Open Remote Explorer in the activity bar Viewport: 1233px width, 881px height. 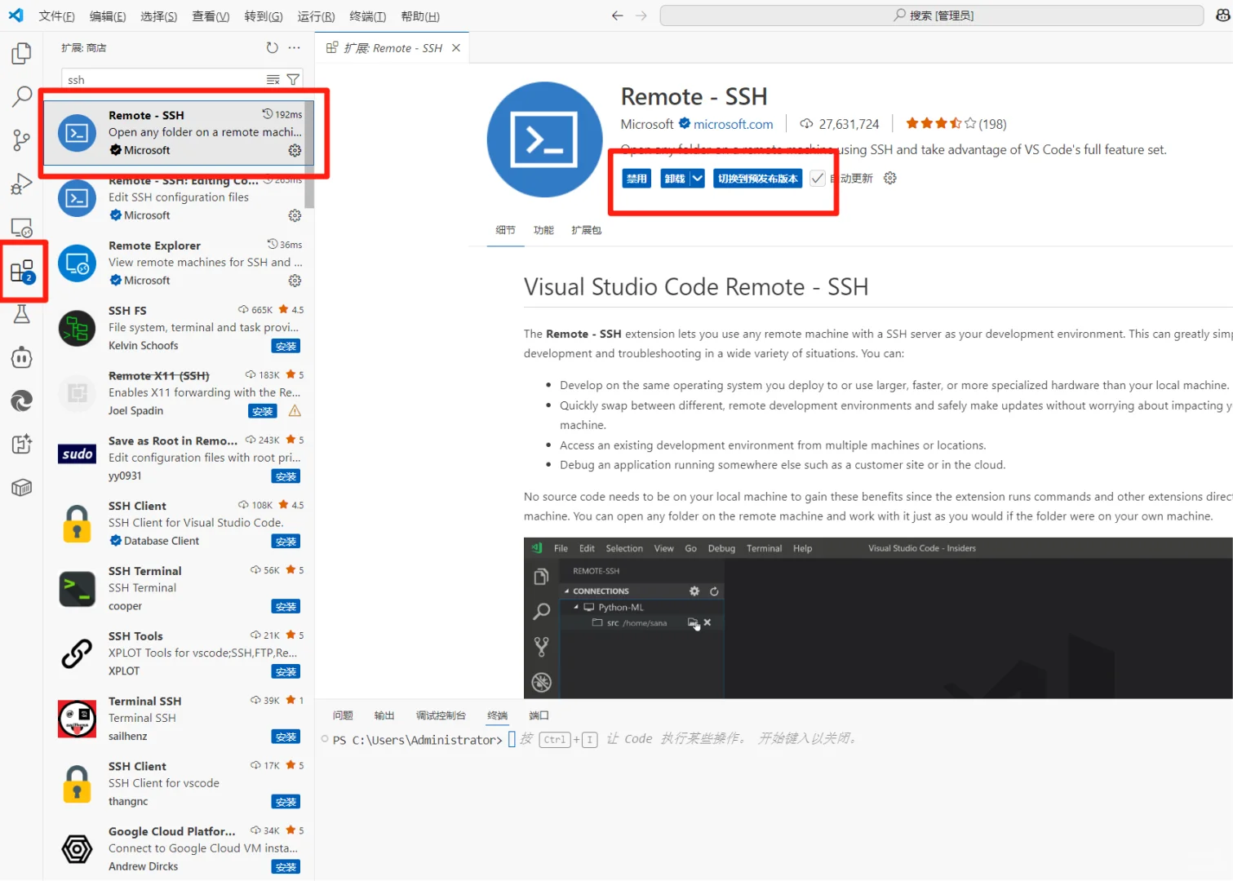click(x=21, y=227)
